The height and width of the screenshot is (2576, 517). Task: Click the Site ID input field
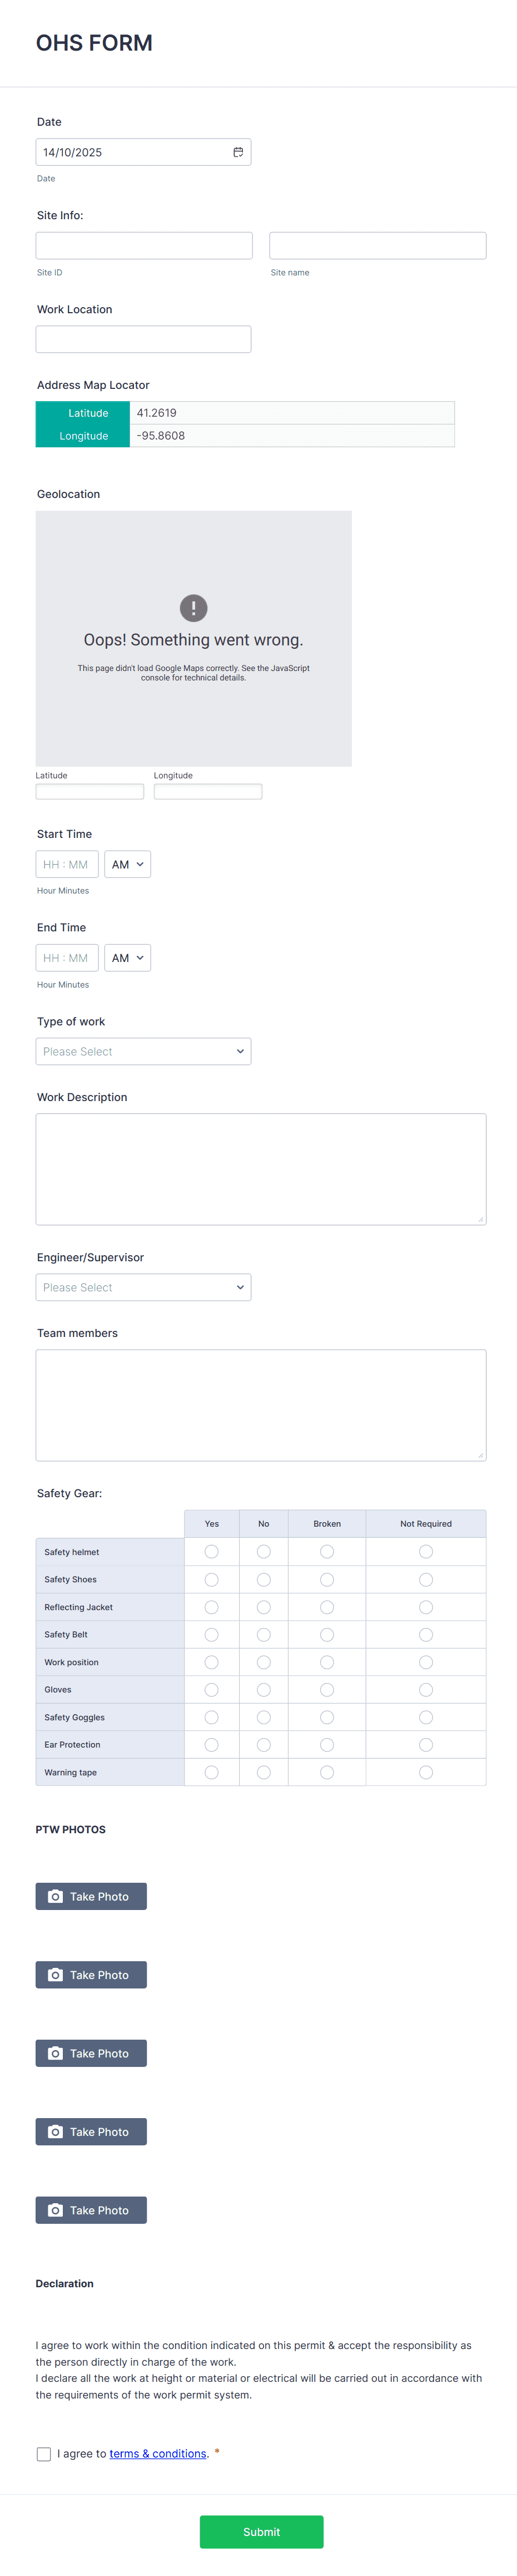click(143, 245)
